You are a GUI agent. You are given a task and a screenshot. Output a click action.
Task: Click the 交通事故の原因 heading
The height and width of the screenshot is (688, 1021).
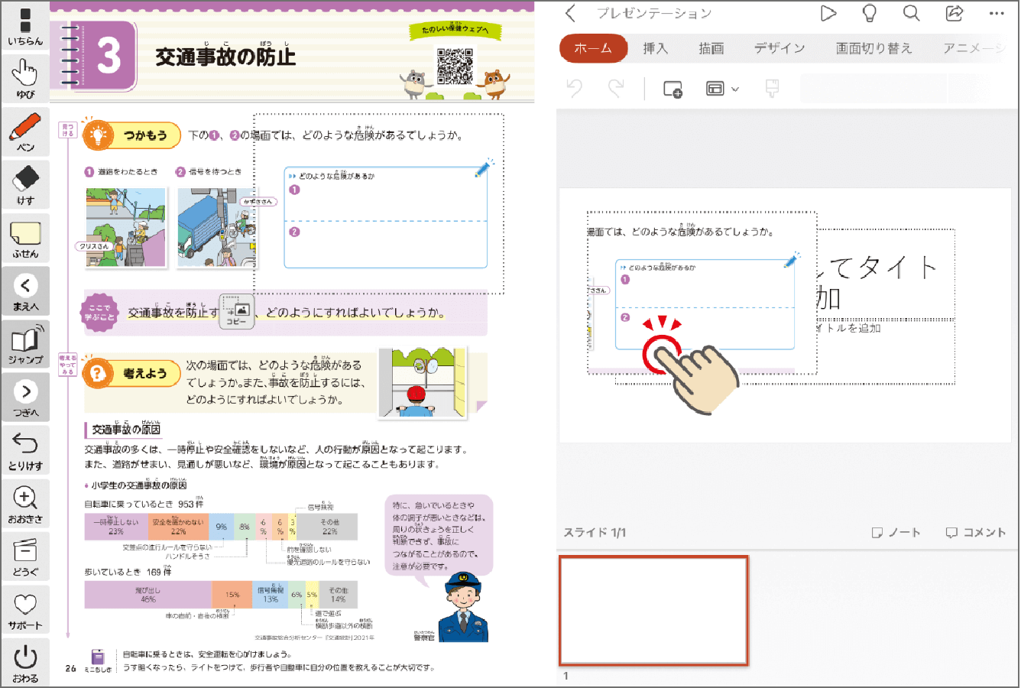coord(125,429)
